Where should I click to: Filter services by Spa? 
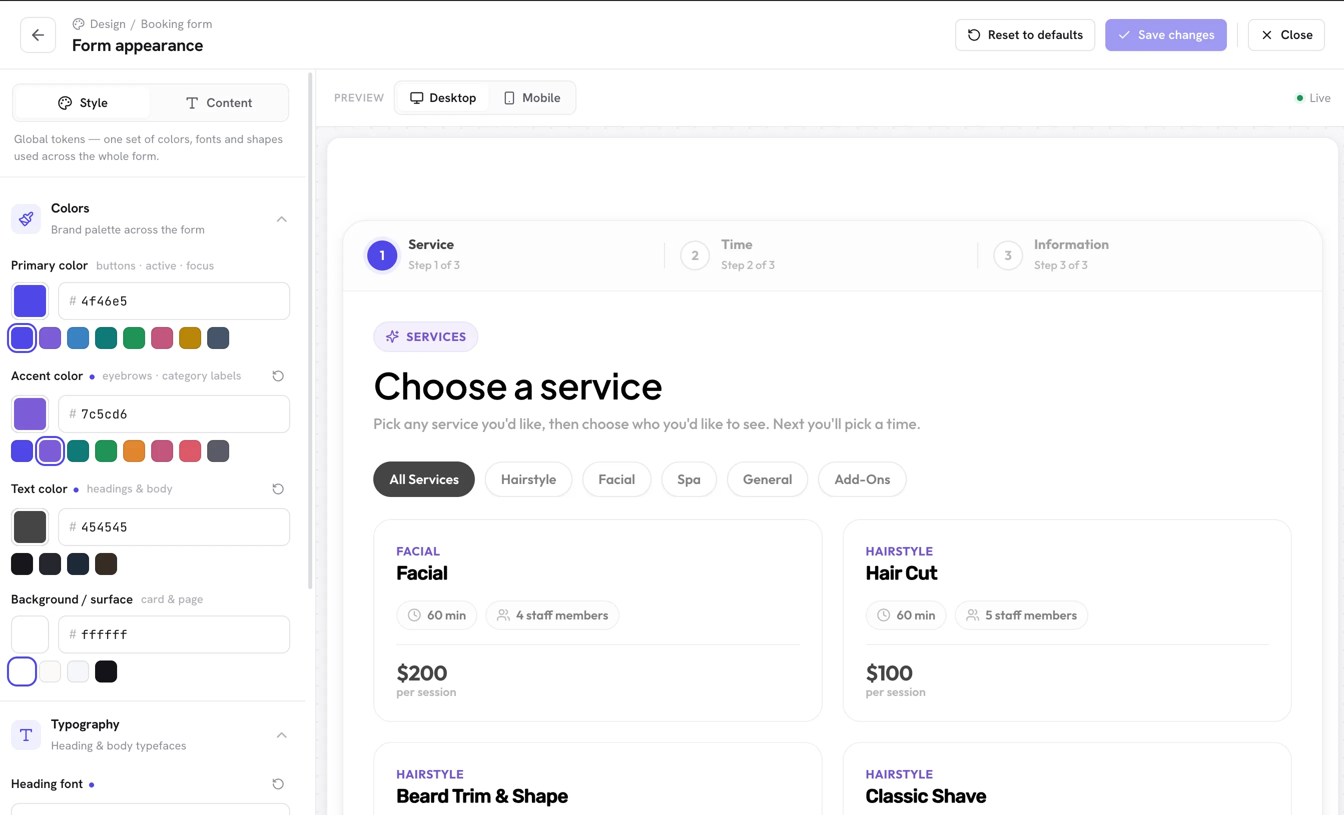click(x=689, y=479)
